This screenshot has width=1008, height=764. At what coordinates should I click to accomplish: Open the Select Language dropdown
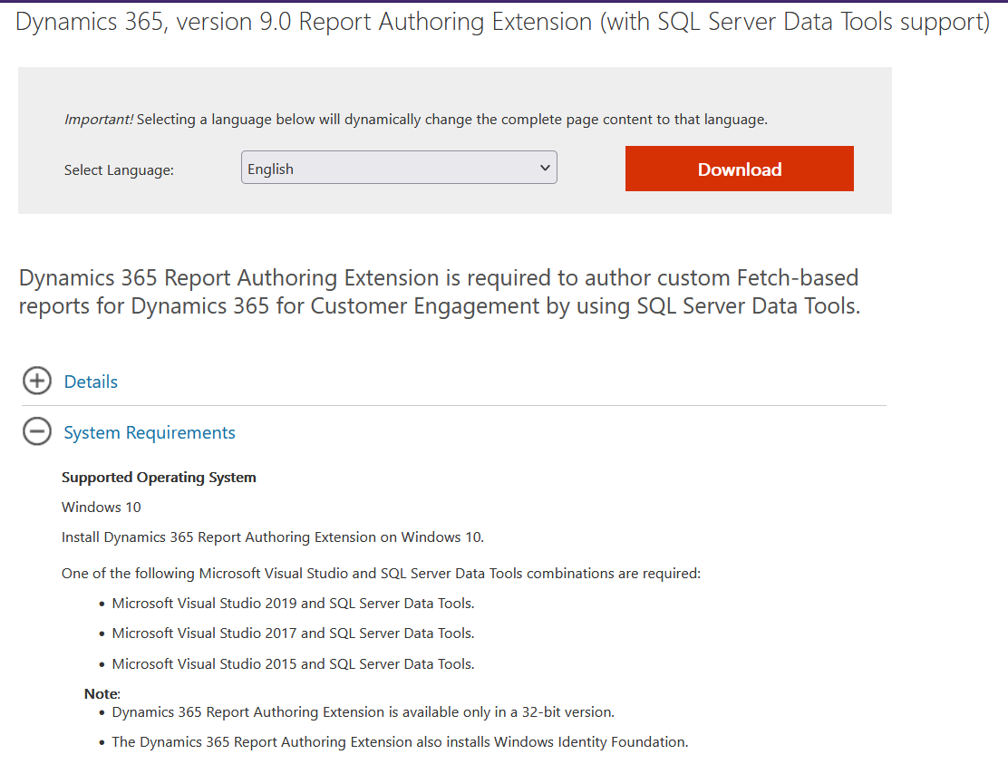coord(399,167)
